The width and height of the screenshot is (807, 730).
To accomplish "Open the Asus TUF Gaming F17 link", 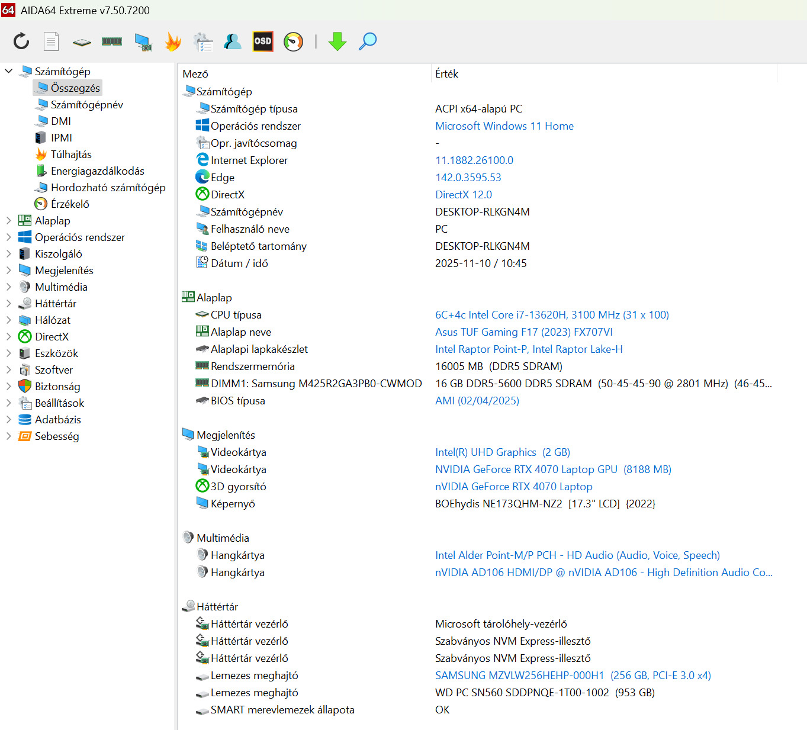I will (524, 332).
